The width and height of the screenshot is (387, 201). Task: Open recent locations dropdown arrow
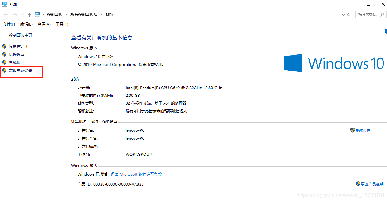click(23, 15)
